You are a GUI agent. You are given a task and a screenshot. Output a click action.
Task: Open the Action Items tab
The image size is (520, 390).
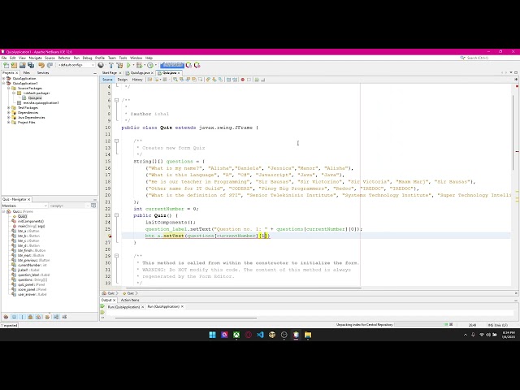(130, 300)
